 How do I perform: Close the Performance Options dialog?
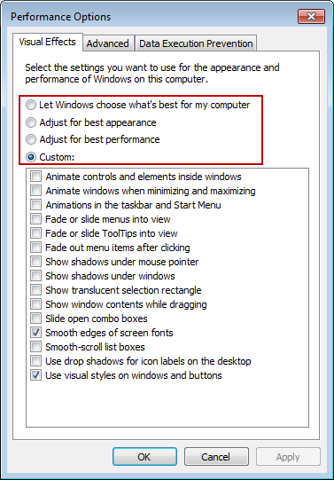point(311,16)
